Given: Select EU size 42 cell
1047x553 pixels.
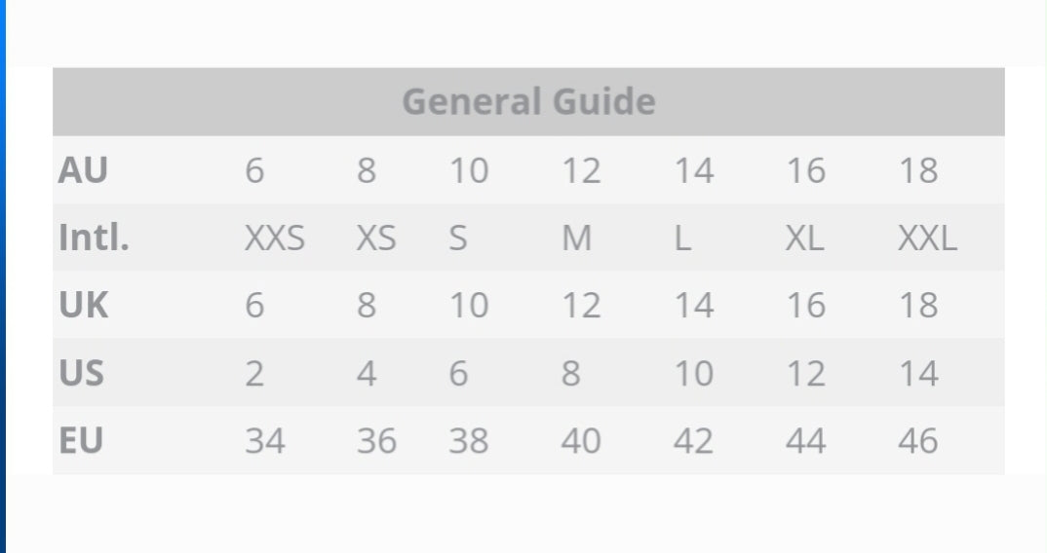Looking at the screenshot, I should [x=693, y=441].
